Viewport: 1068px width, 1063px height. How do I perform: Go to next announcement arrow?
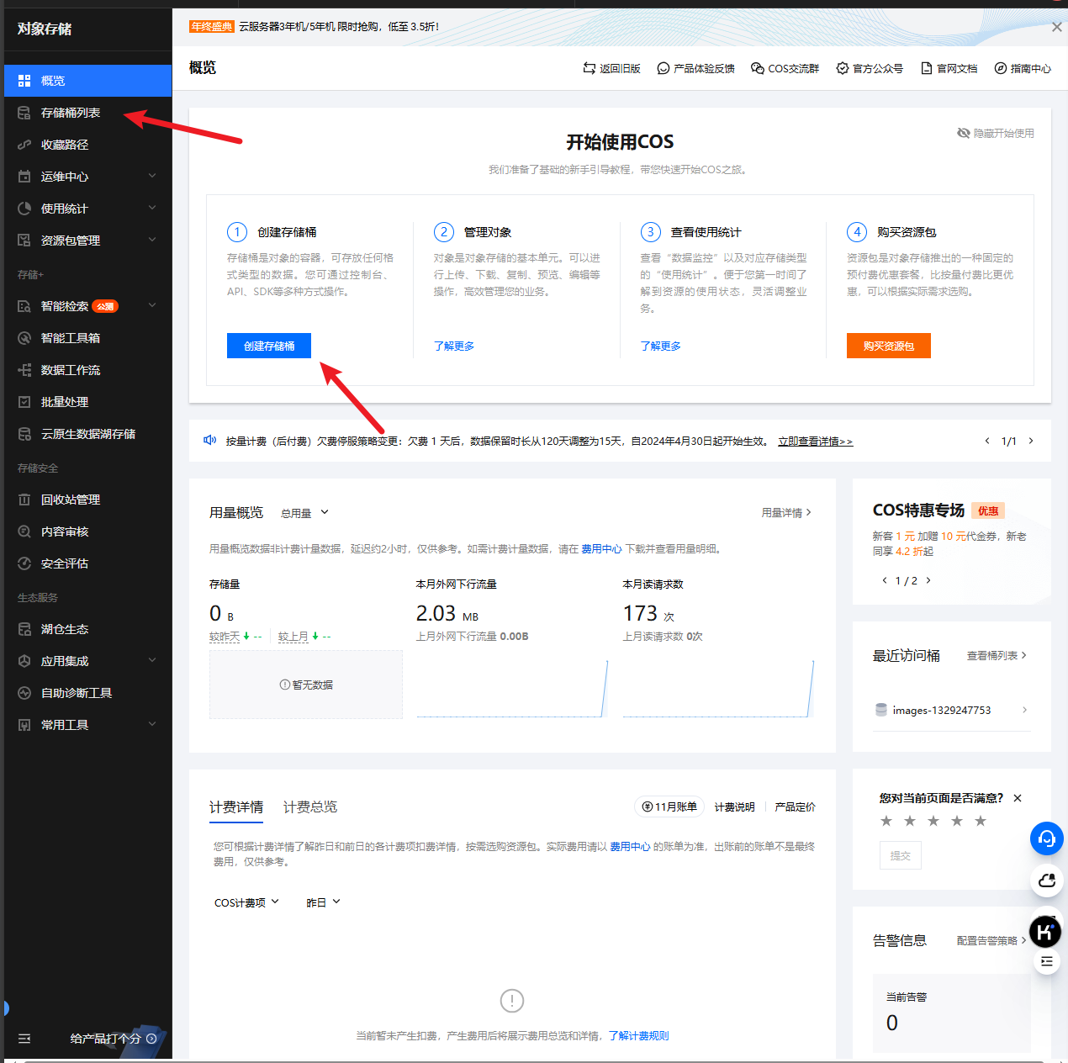[1031, 441]
